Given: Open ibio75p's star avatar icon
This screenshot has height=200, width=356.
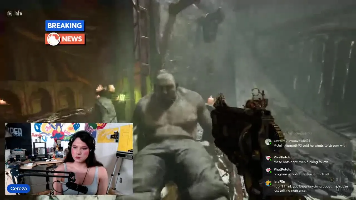Looking at the screenshot, I should [268, 183].
